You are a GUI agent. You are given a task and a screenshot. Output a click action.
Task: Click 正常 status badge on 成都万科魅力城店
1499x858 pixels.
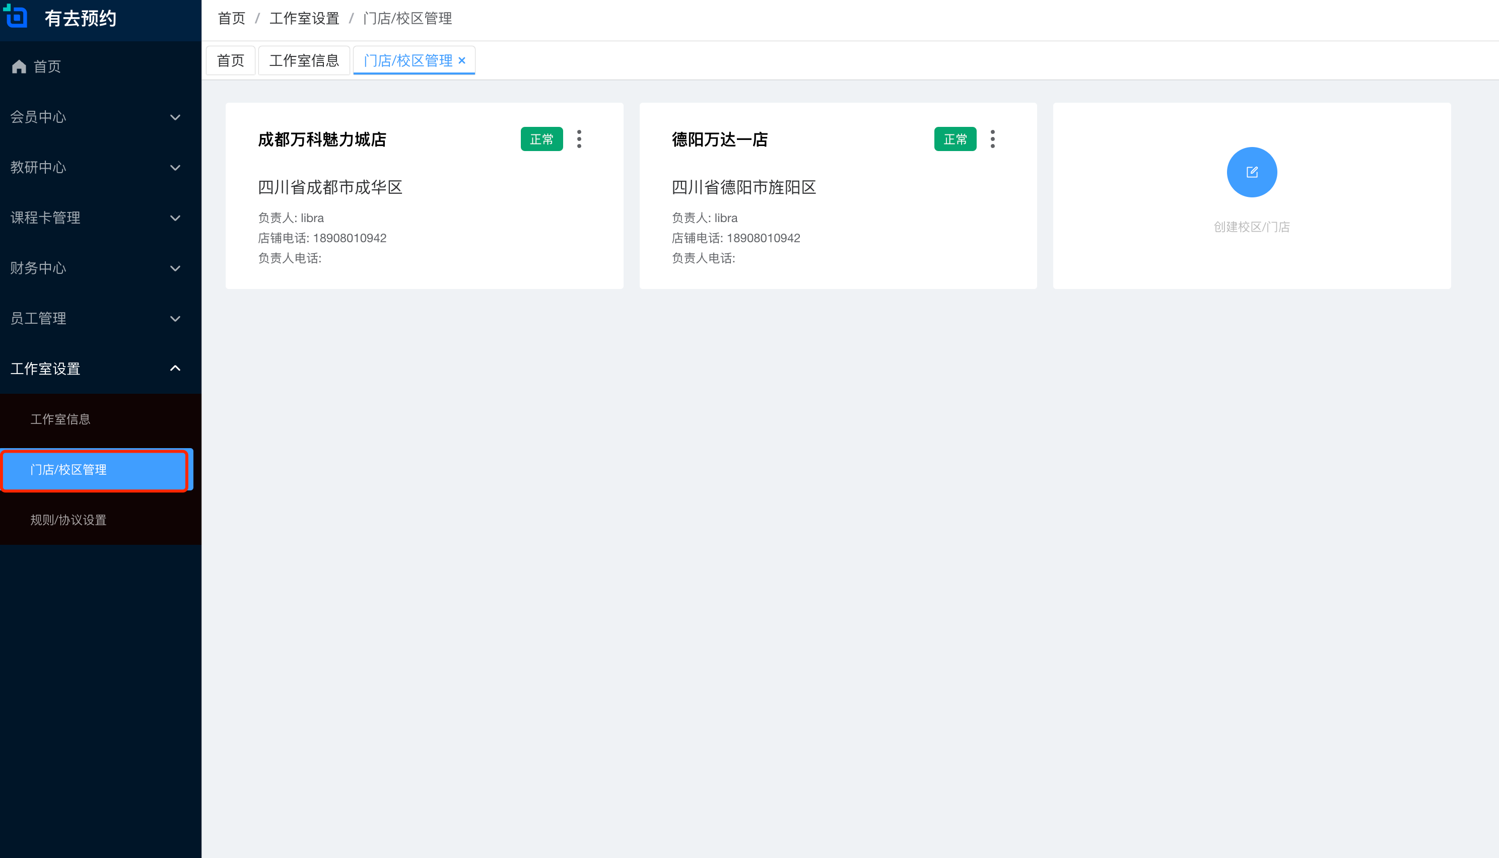[x=541, y=139]
